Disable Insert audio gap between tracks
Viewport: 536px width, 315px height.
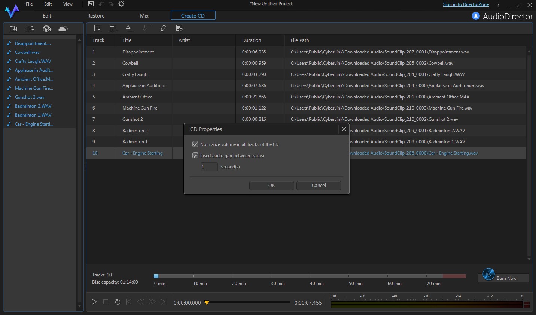[195, 155]
